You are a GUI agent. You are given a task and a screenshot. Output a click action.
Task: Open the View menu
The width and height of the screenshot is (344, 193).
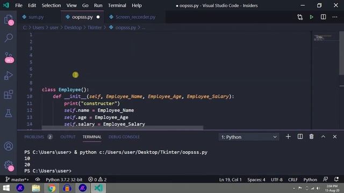71,5
